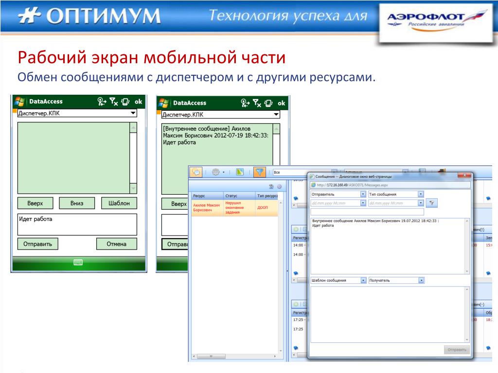
Task: Click the Шаблон button
Action: (x=119, y=203)
